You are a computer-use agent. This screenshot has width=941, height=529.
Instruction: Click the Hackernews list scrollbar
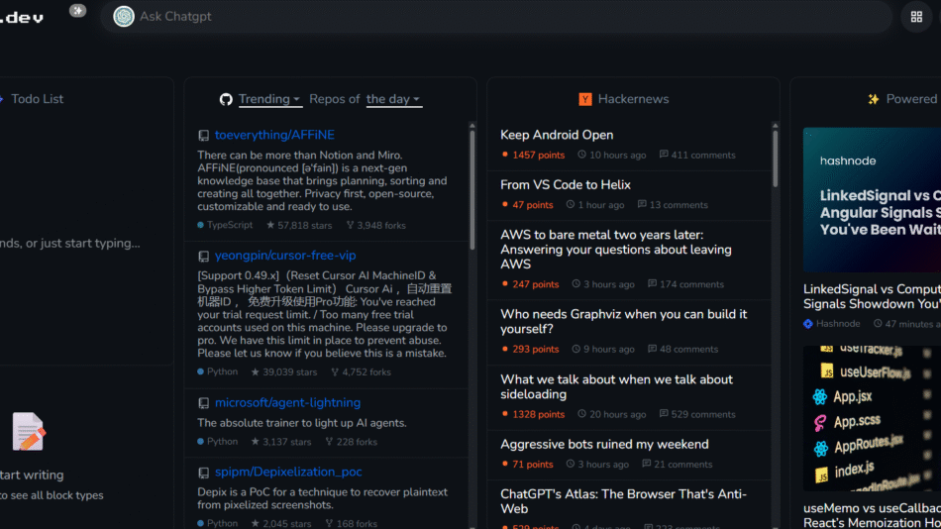pos(775,159)
